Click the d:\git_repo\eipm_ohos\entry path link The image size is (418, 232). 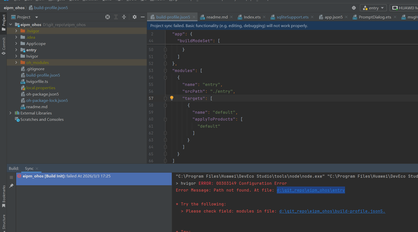311,190
